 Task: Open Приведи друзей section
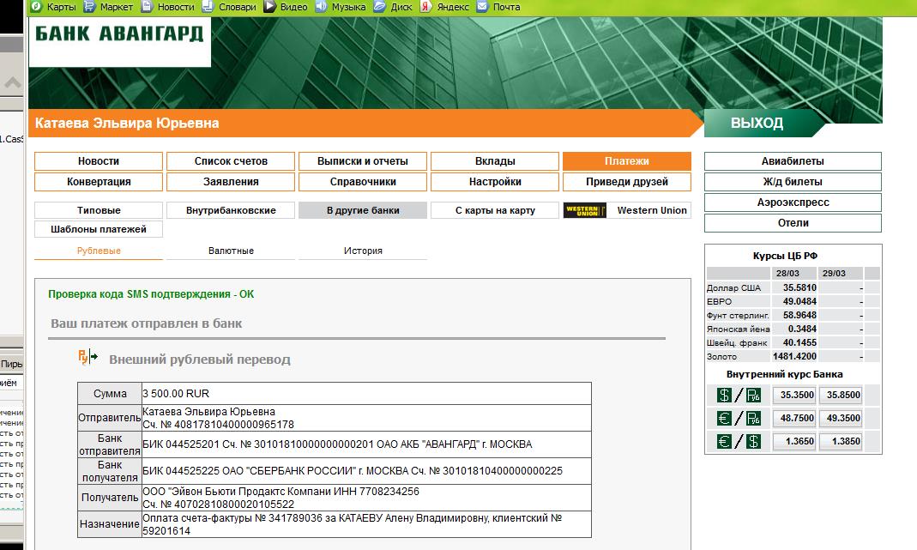pyautogui.click(x=627, y=181)
